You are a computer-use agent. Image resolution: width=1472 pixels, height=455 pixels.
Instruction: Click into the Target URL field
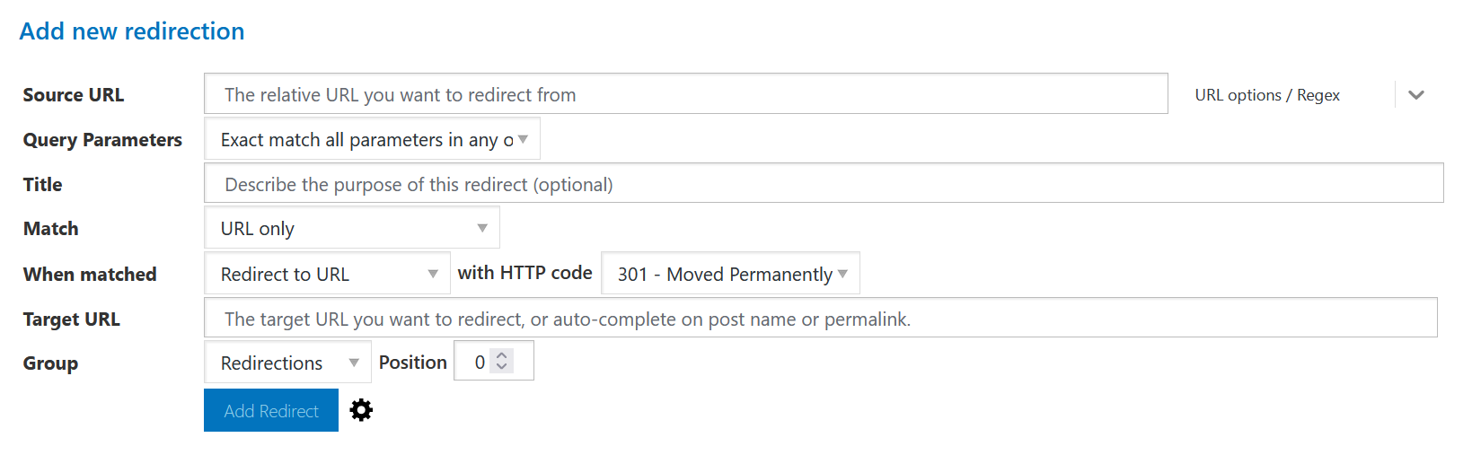click(820, 319)
